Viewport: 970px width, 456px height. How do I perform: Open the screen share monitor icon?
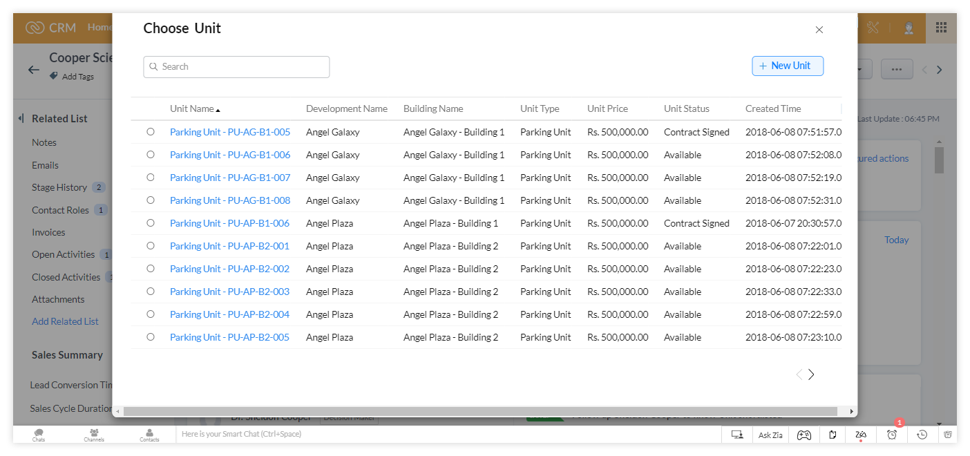[737, 435]
